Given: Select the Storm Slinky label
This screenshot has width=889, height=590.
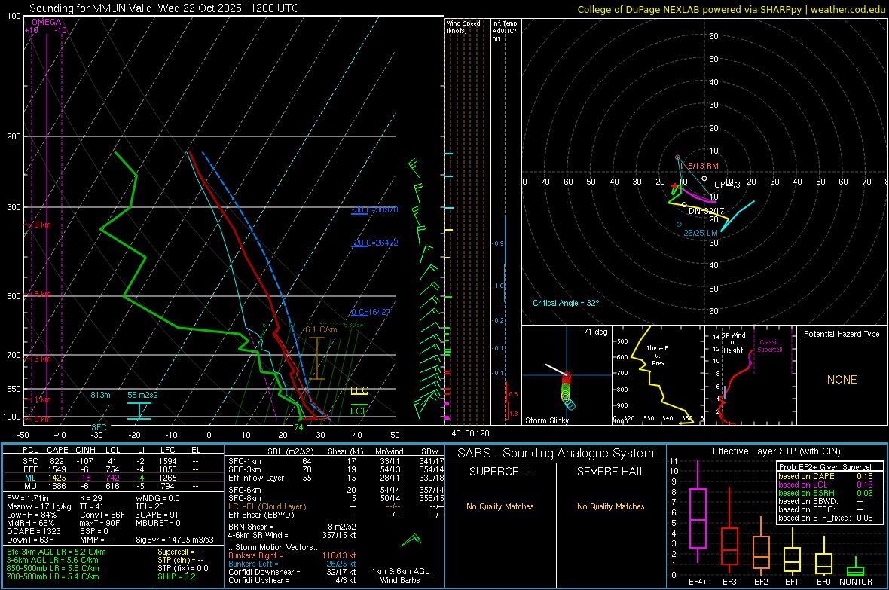Looking at the screenshot, I should [546, 420].
